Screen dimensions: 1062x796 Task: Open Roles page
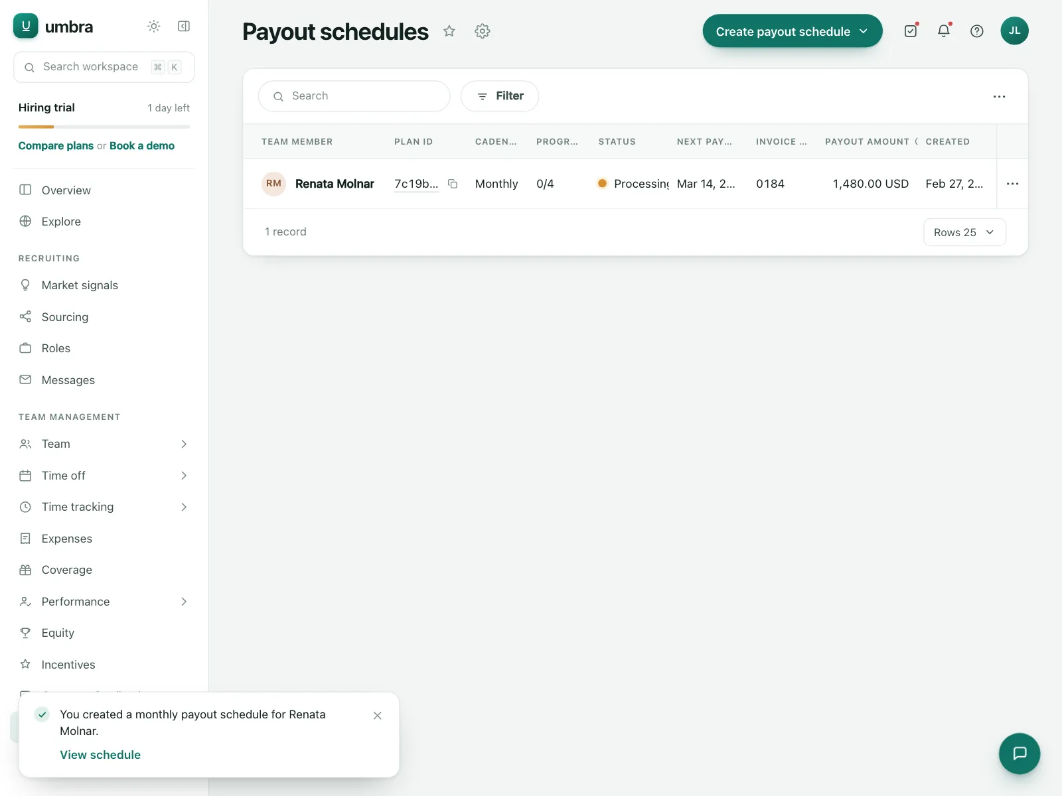click(104, 348)
